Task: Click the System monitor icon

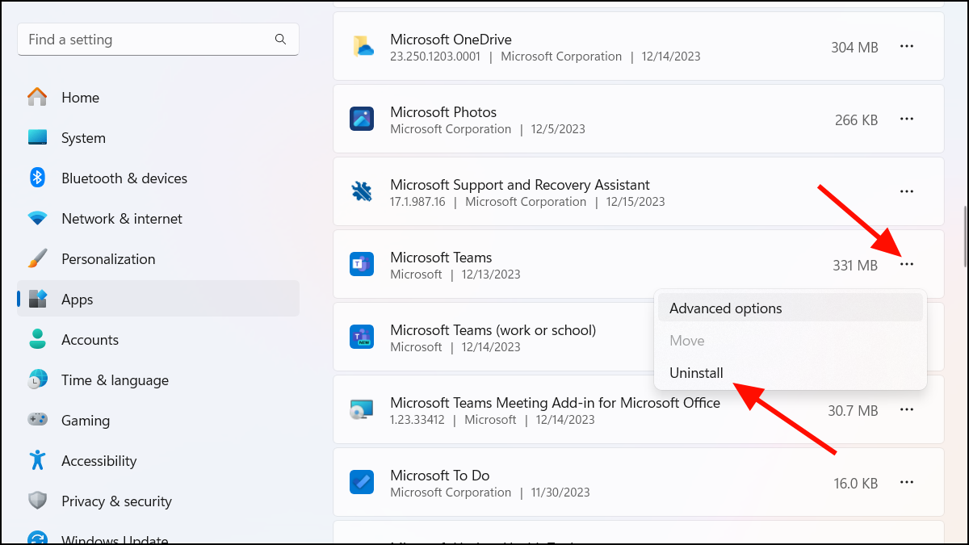Action: coord(37,138)
